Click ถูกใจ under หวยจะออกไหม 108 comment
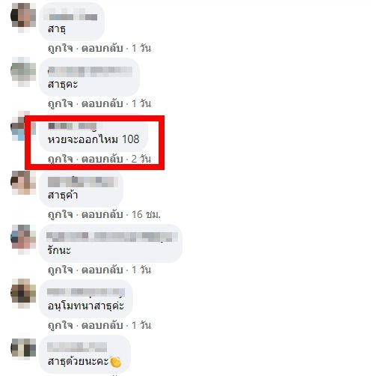The width and height of the screenshot is (371, 376). [x=61, y=160]
